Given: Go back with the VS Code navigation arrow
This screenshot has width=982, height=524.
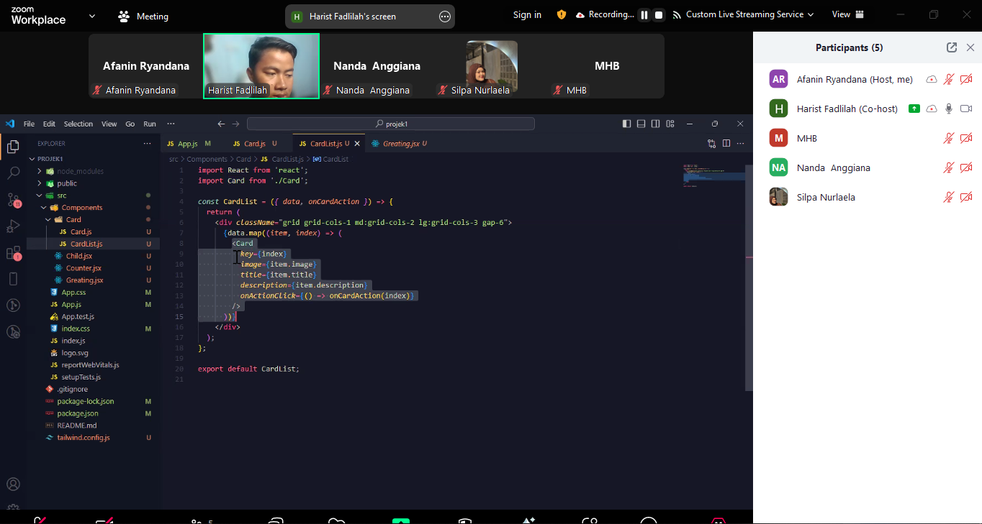Looking at the screenshot, I should tap(221, 124).
